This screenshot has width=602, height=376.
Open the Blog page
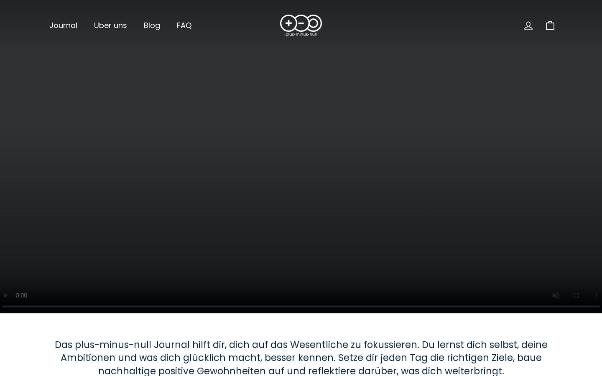(152, 25)
